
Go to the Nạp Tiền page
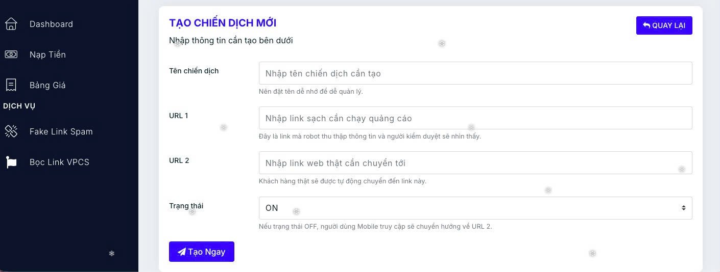[47, 55]
